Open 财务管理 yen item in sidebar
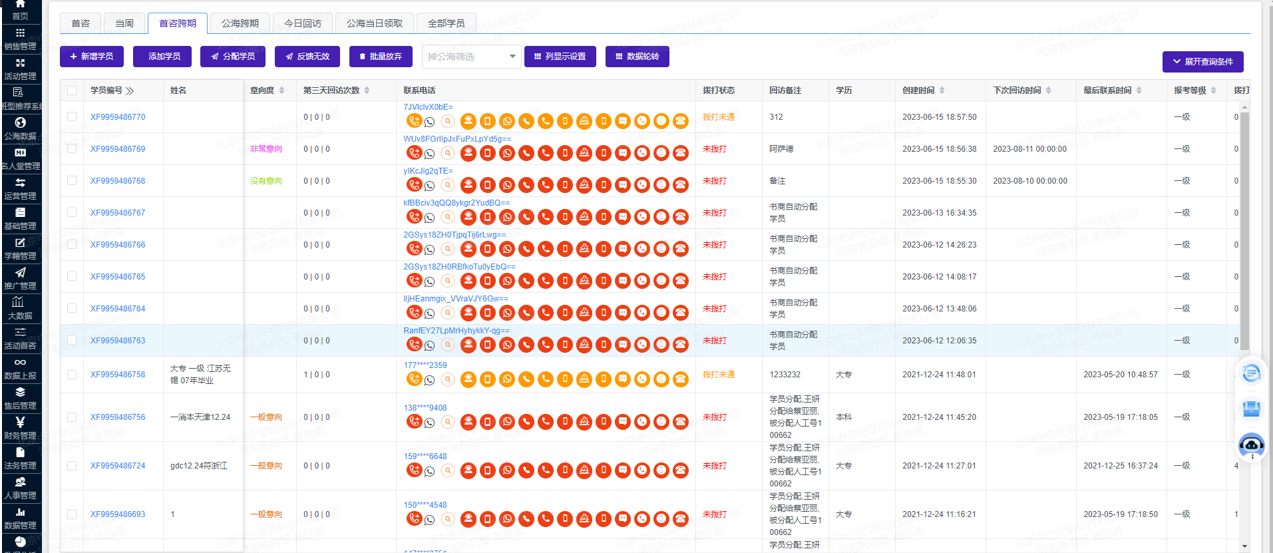1273x553 pixels. click(x=21, y=429)
